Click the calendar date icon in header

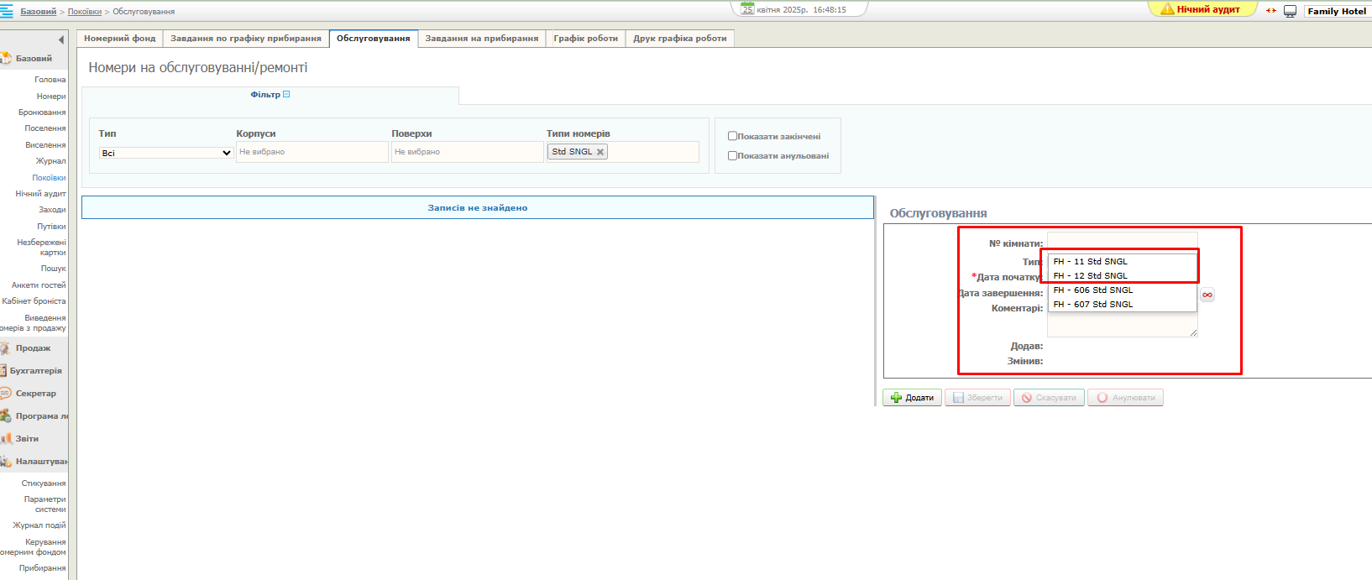click(x=747, y=9)
